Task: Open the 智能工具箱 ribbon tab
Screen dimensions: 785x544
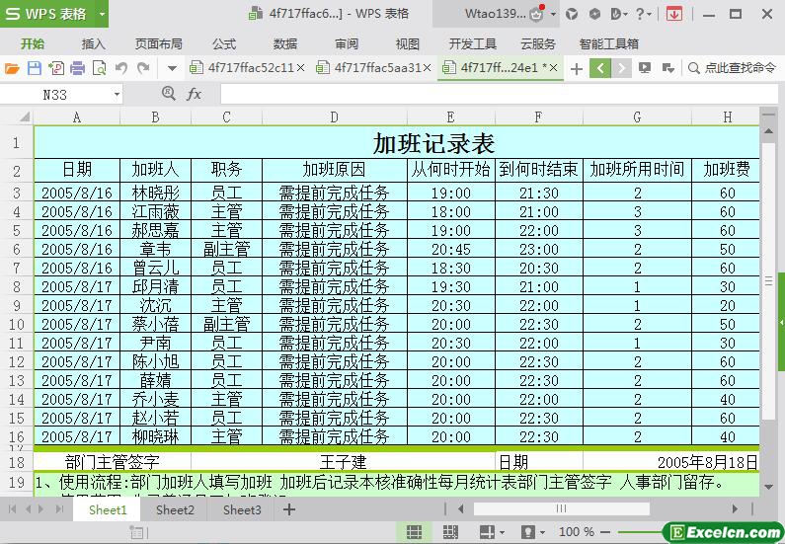Action: point(609,44)
